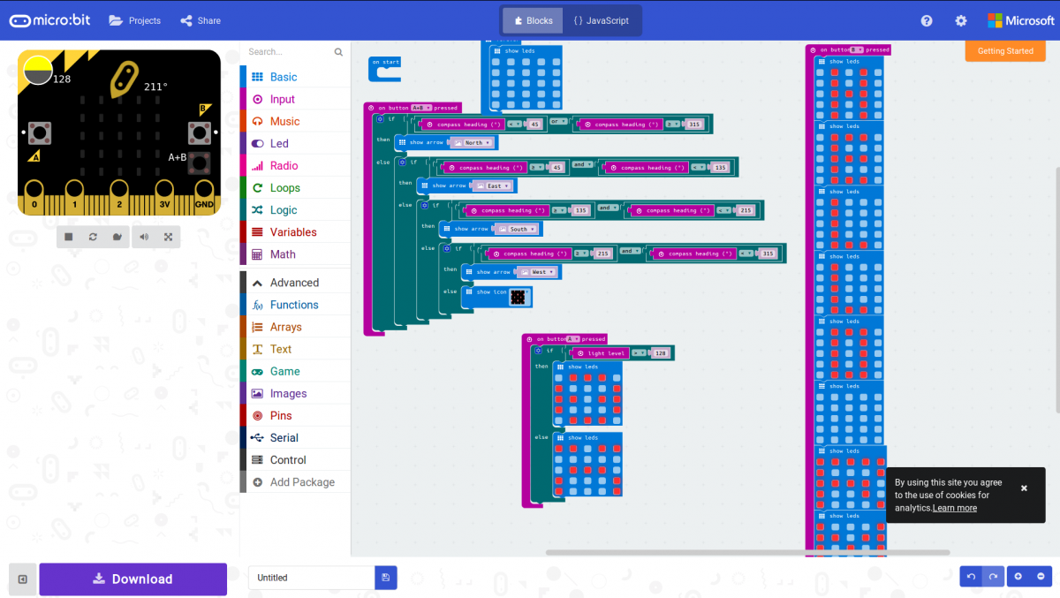Click the gear on the outermost if block
This screenshot has width=1060, height=598.
(380, 118)
